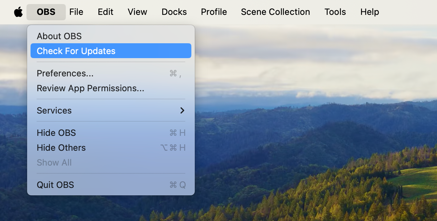The image size is (437, 221).
Task: Open OBS Preferences
Action: pos(65,73)
